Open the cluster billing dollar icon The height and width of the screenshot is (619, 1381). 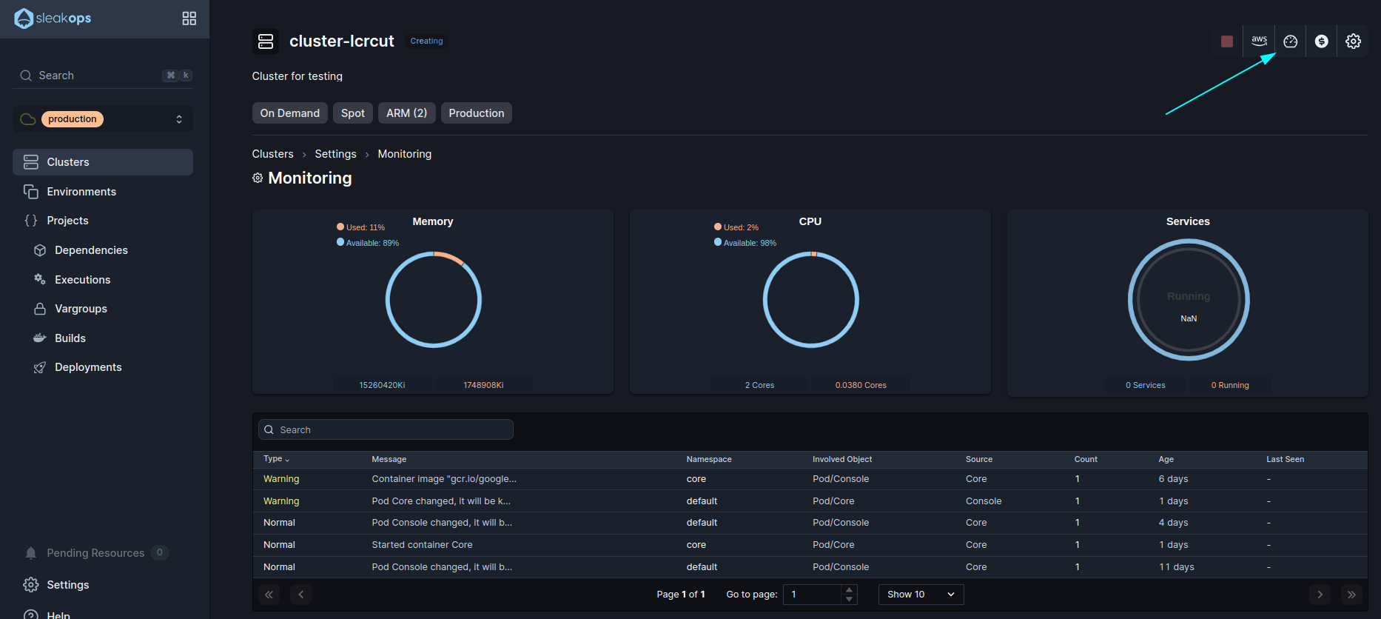(1322, 41)
